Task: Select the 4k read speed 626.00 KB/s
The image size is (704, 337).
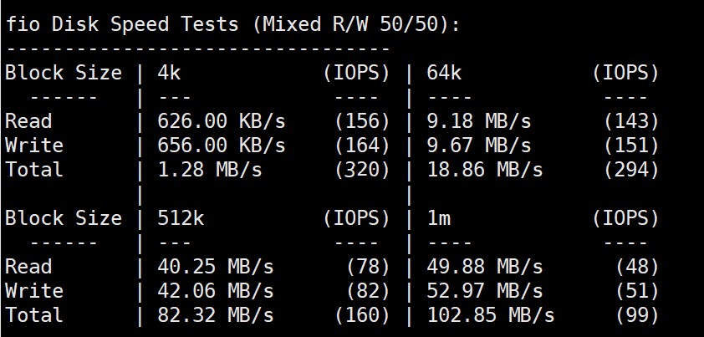Action: pos(222,121)
